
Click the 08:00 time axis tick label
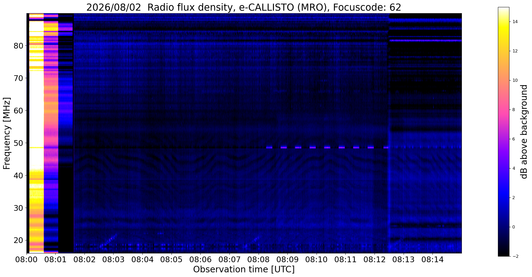pos(27,259)
